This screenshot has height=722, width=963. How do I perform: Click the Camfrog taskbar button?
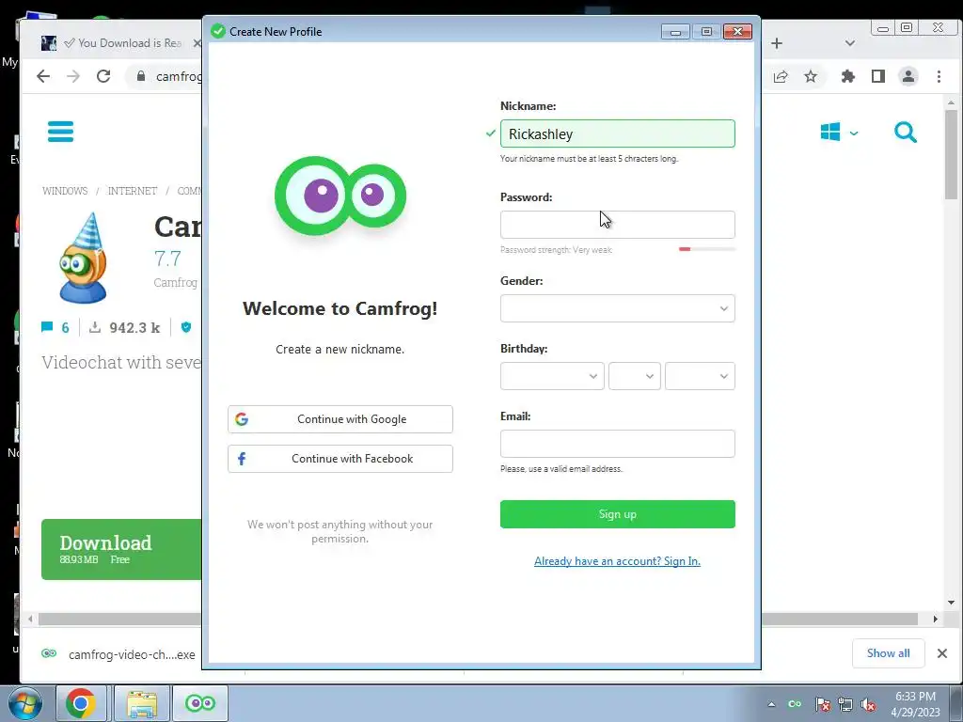coord(200,703)
